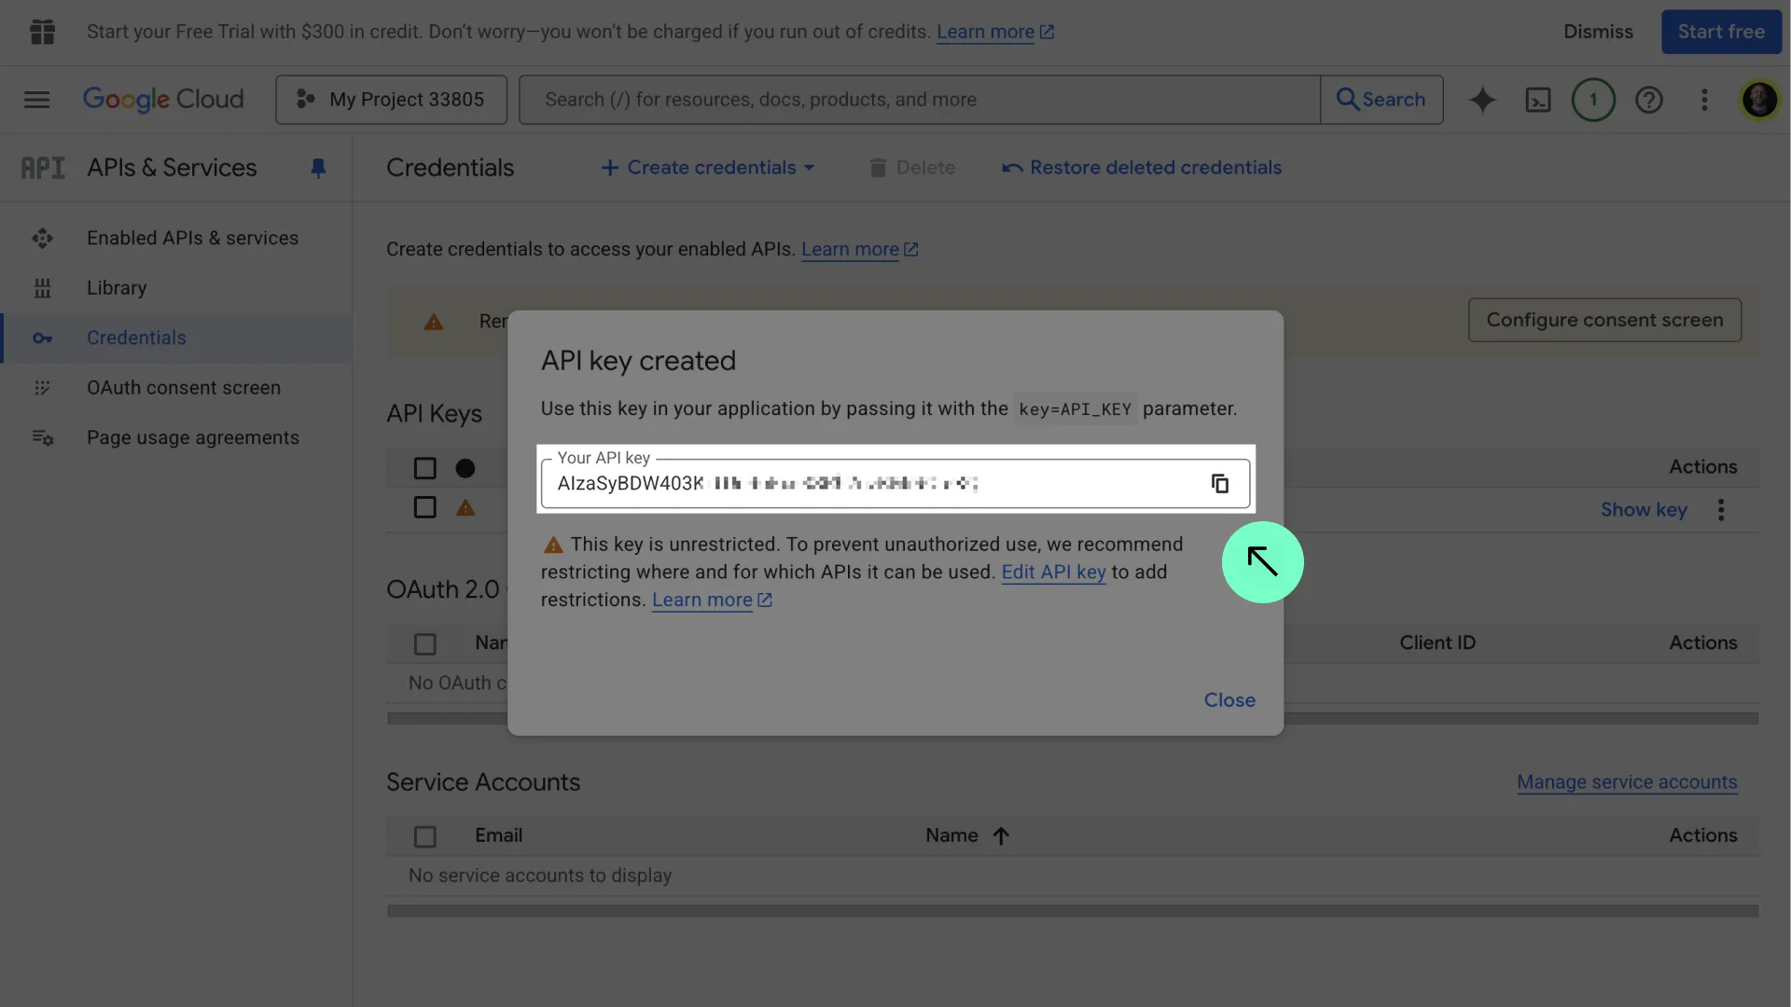This screenshot has height=1007, width=1791.
Task: Click the OAuth consent screen icon
Action: [42, 388]
